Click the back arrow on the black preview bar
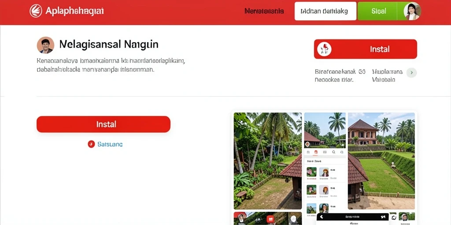This screenshot has height=225, width=451. [322, 217]
